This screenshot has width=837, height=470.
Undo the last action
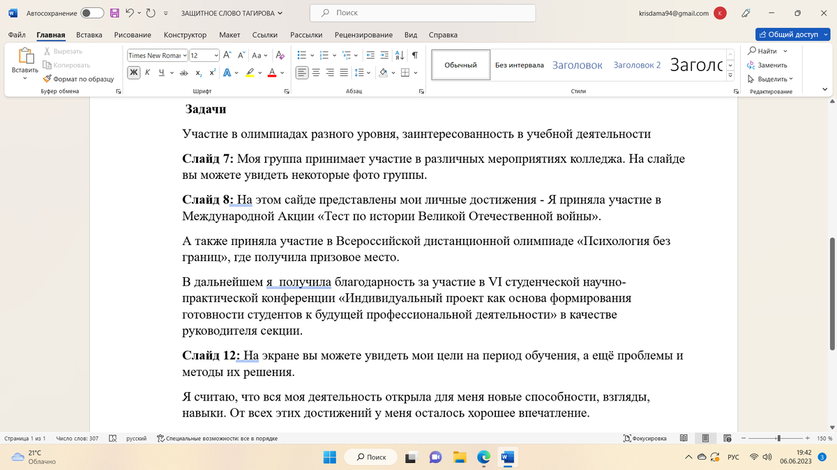(x=130, y=13)
